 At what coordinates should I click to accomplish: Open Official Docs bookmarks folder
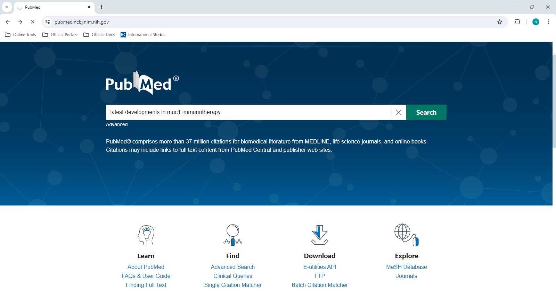pos(99,35)
